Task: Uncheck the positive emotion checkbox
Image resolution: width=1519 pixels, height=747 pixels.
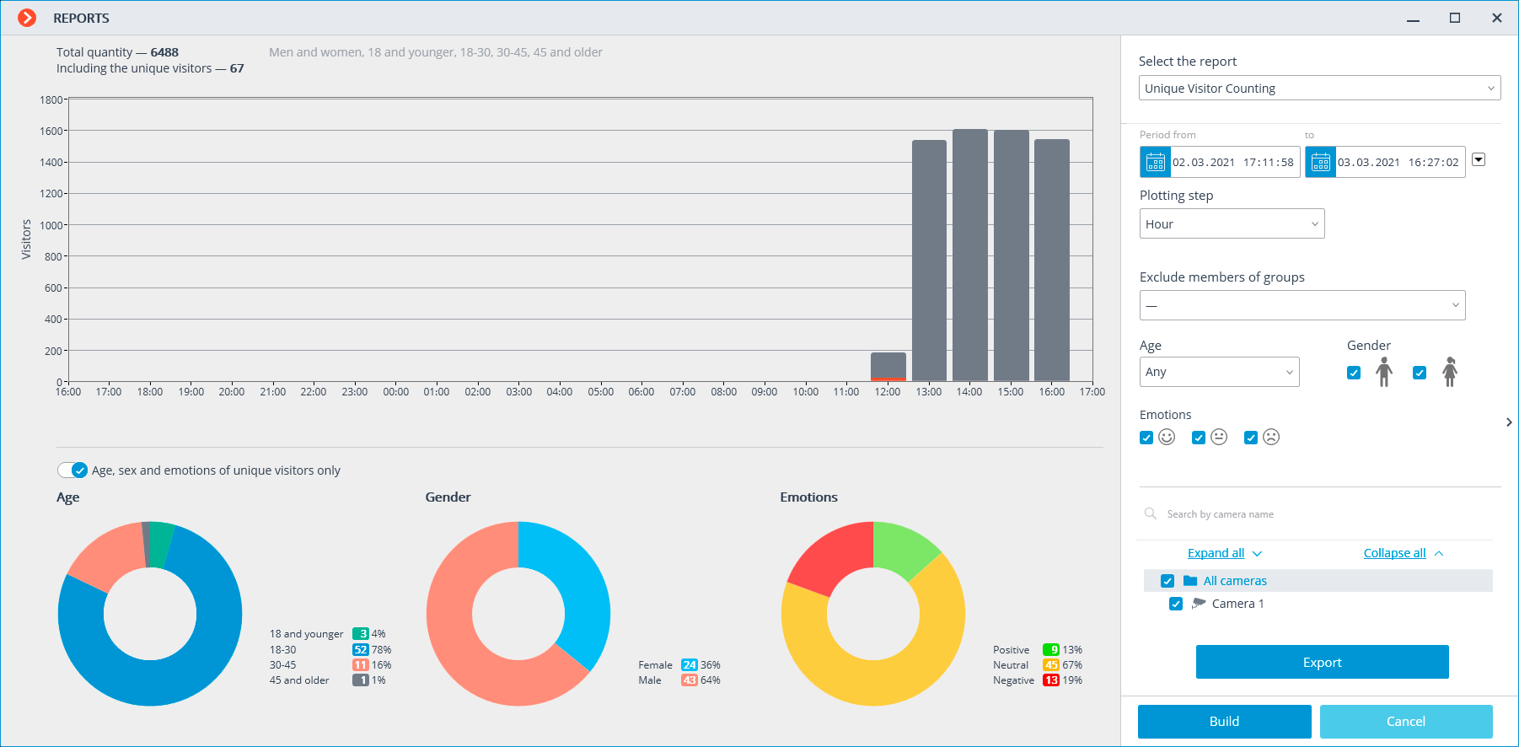Action: pyautogui.click(x=1146, y=438)
